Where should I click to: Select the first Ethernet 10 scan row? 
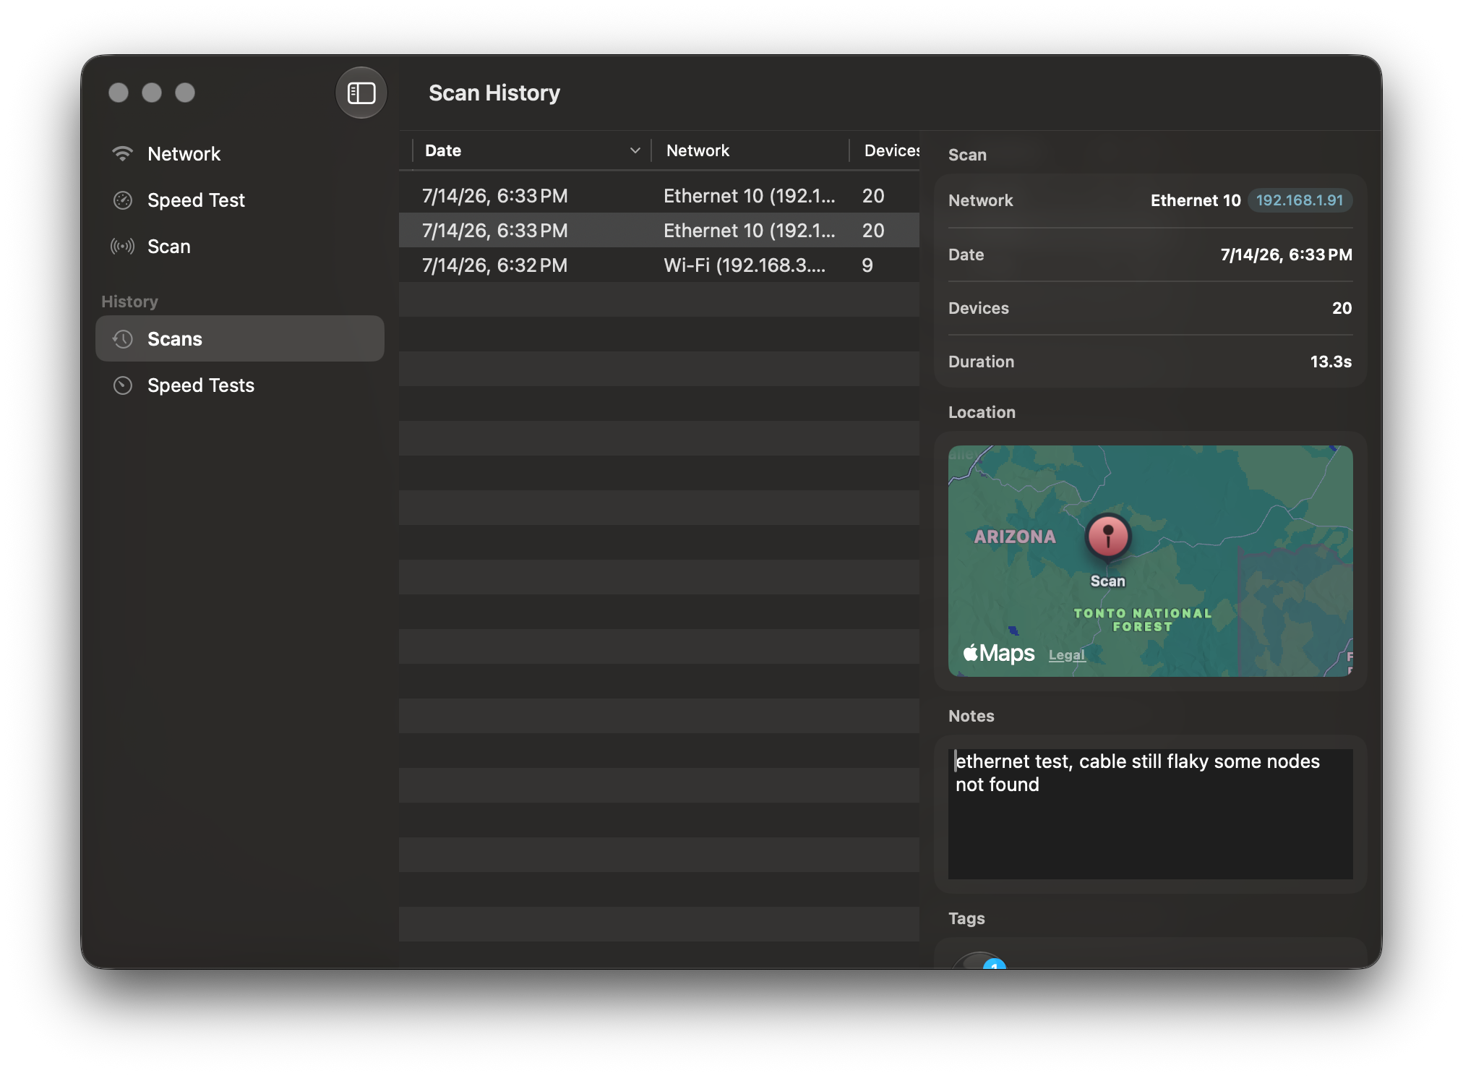659,195
